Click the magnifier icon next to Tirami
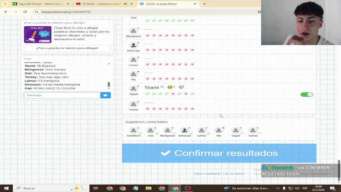Image resolution: width=341 pixels, height=192 pixels. (x=162, y=87)
